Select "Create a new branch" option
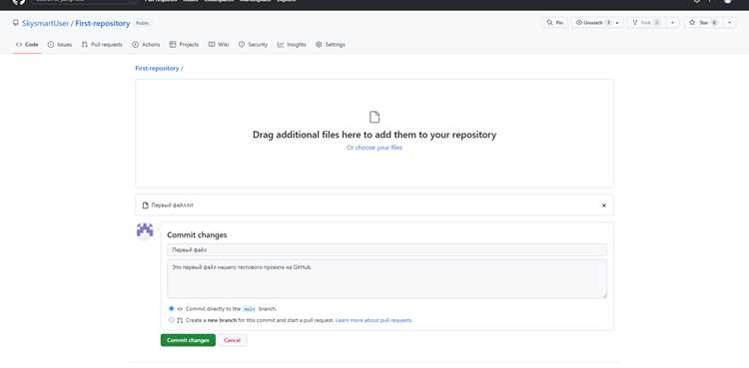The height and width of the screenshot is (368, 749). click(x=172, y=320)
